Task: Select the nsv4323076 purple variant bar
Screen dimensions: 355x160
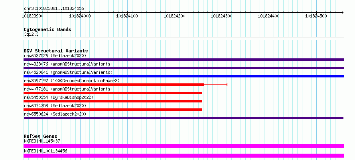Action: click(183, 68)
